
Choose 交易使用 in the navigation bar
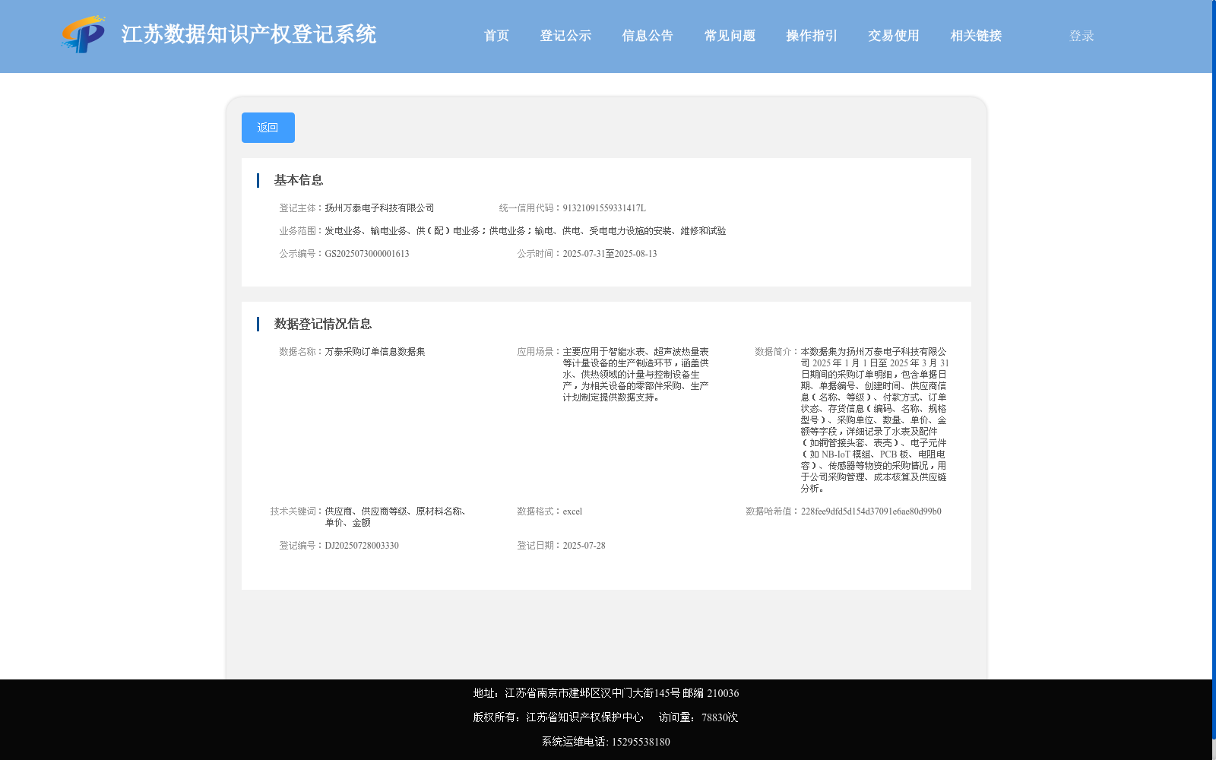(x=894, y=36)
